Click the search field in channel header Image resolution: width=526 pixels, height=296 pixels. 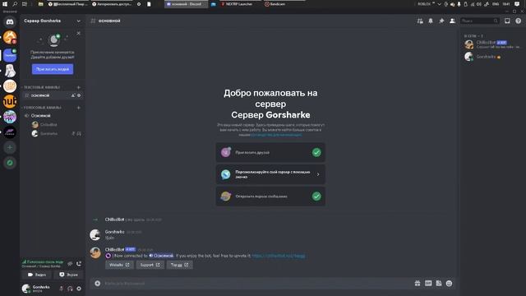point(479,21)
